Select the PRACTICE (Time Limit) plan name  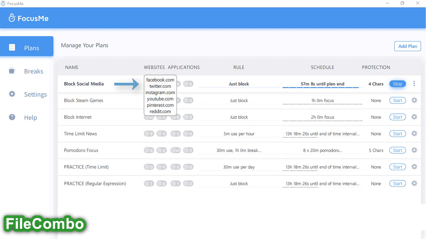tap(86, 167)
